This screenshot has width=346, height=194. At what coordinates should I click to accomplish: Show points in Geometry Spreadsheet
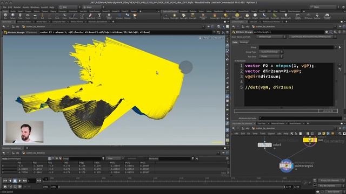click(x=50, y=158)
